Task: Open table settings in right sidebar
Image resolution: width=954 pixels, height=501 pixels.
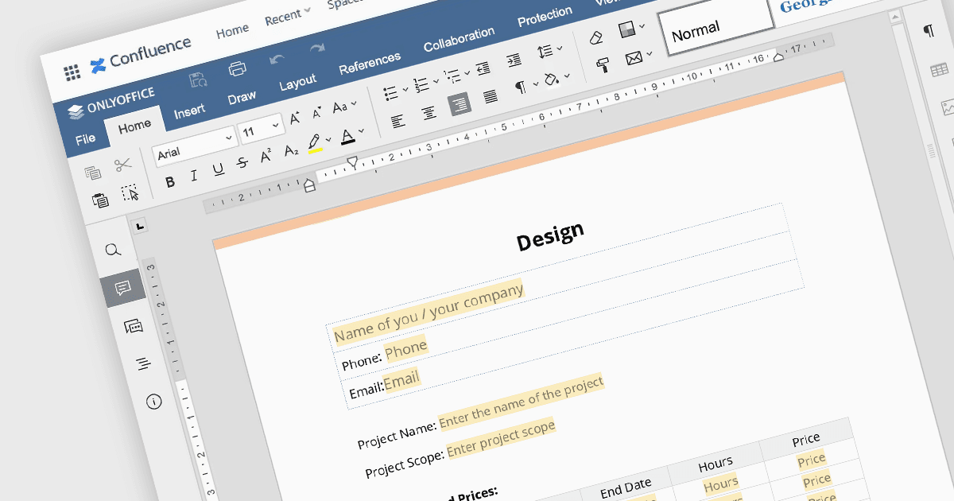Action: [939, 71]
